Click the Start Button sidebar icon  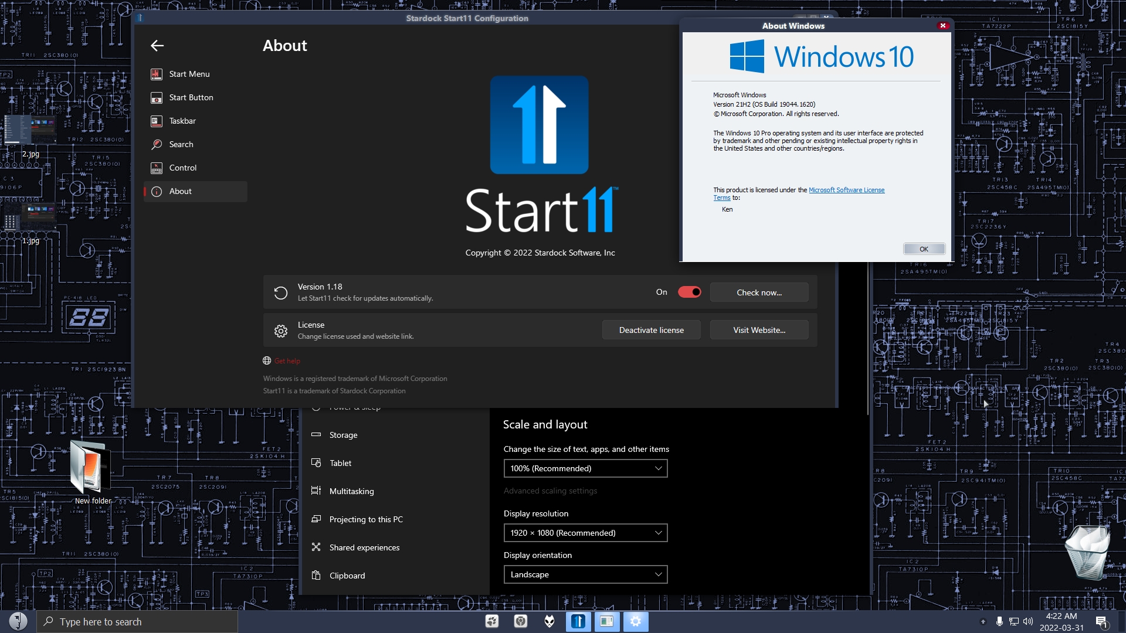click(156, 97)
